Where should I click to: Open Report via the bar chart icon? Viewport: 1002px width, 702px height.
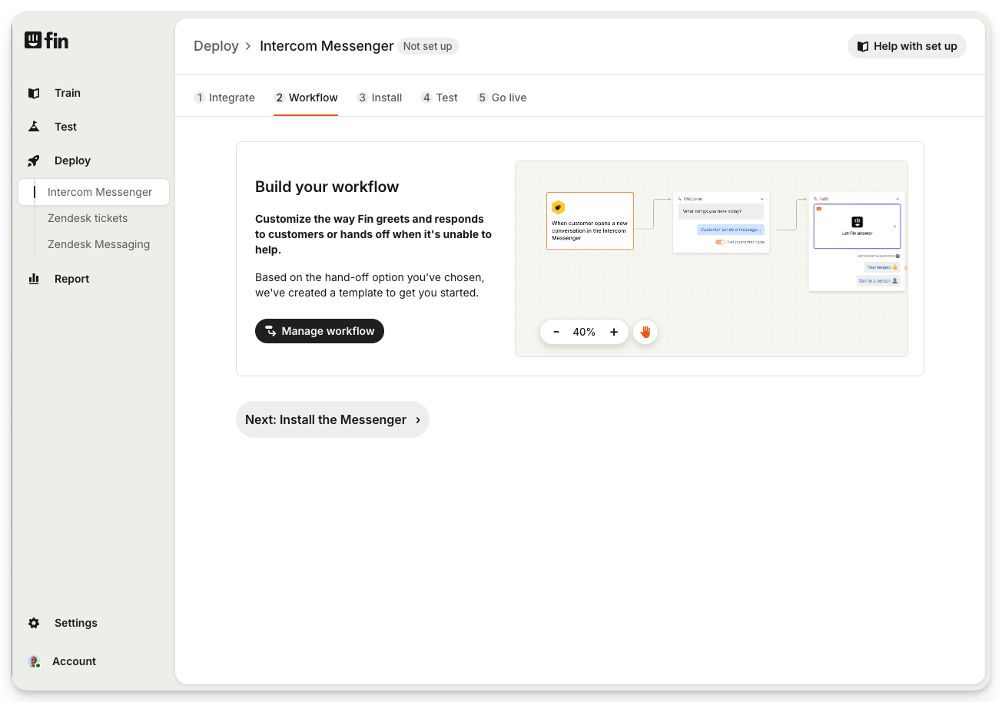(x=34, y=279)
